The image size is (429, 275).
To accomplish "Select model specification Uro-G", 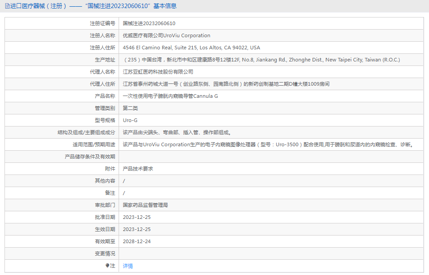I will pos(130,120).
